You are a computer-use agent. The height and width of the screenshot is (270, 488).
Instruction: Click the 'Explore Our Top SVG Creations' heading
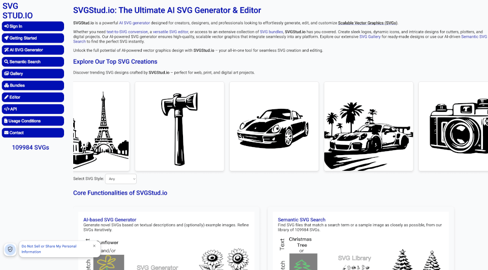[x=115, y=62]
